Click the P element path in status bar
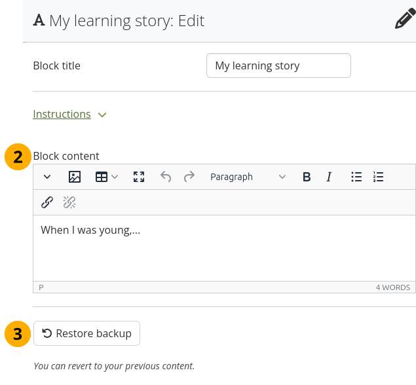The width and height of the screenshot is (416, 385). [41, 287]
